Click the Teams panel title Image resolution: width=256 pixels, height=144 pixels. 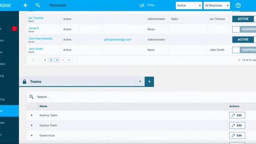36,82
